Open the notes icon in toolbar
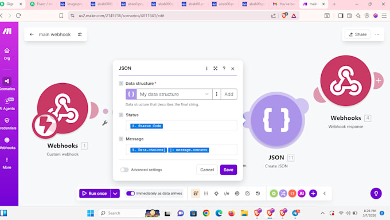Screen dimensions: 390x220 coord(248,194)
